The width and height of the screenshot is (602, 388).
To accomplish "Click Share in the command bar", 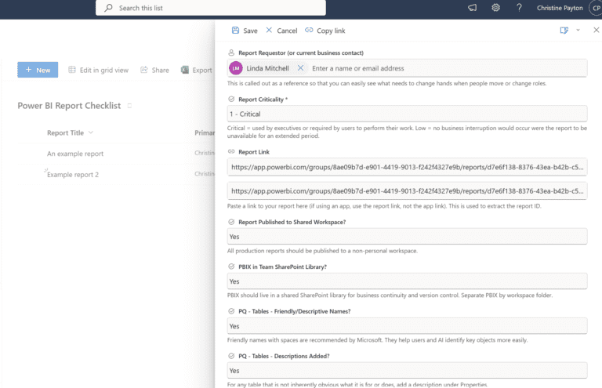I will pos(154,70).
